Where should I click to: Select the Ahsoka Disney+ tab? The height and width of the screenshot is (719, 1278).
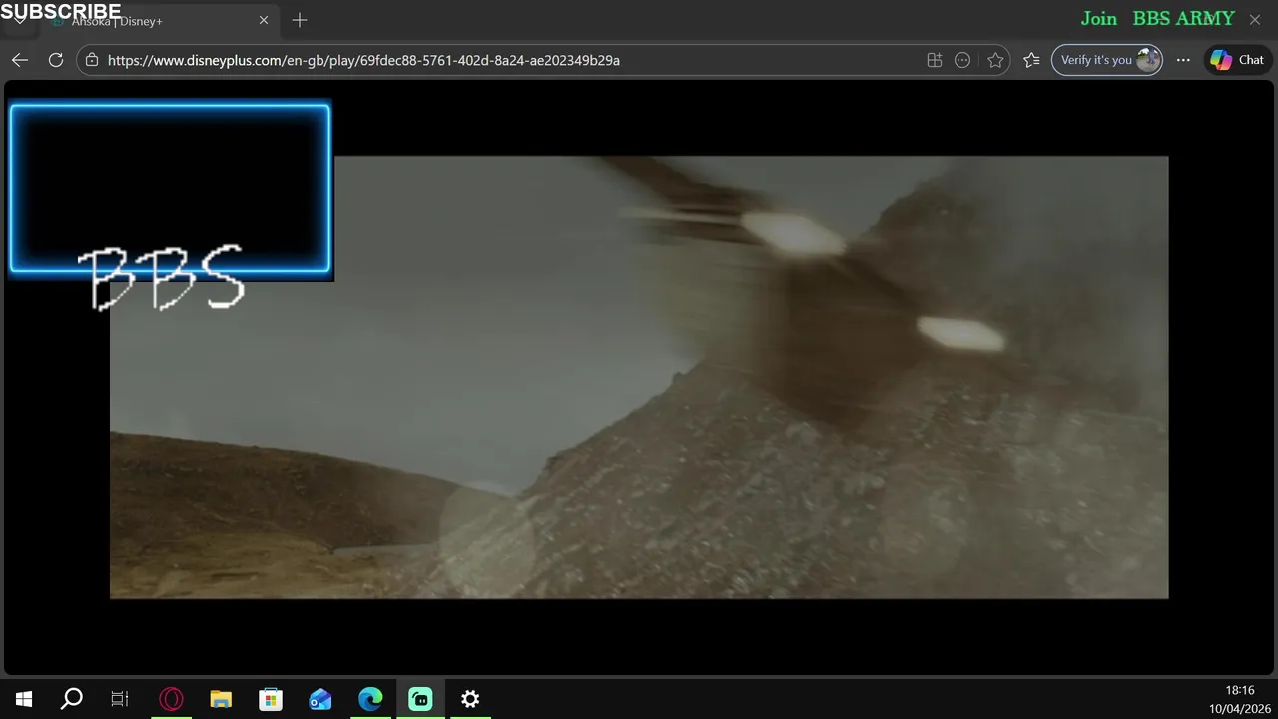pyautogui.click(x=160, y=20)
